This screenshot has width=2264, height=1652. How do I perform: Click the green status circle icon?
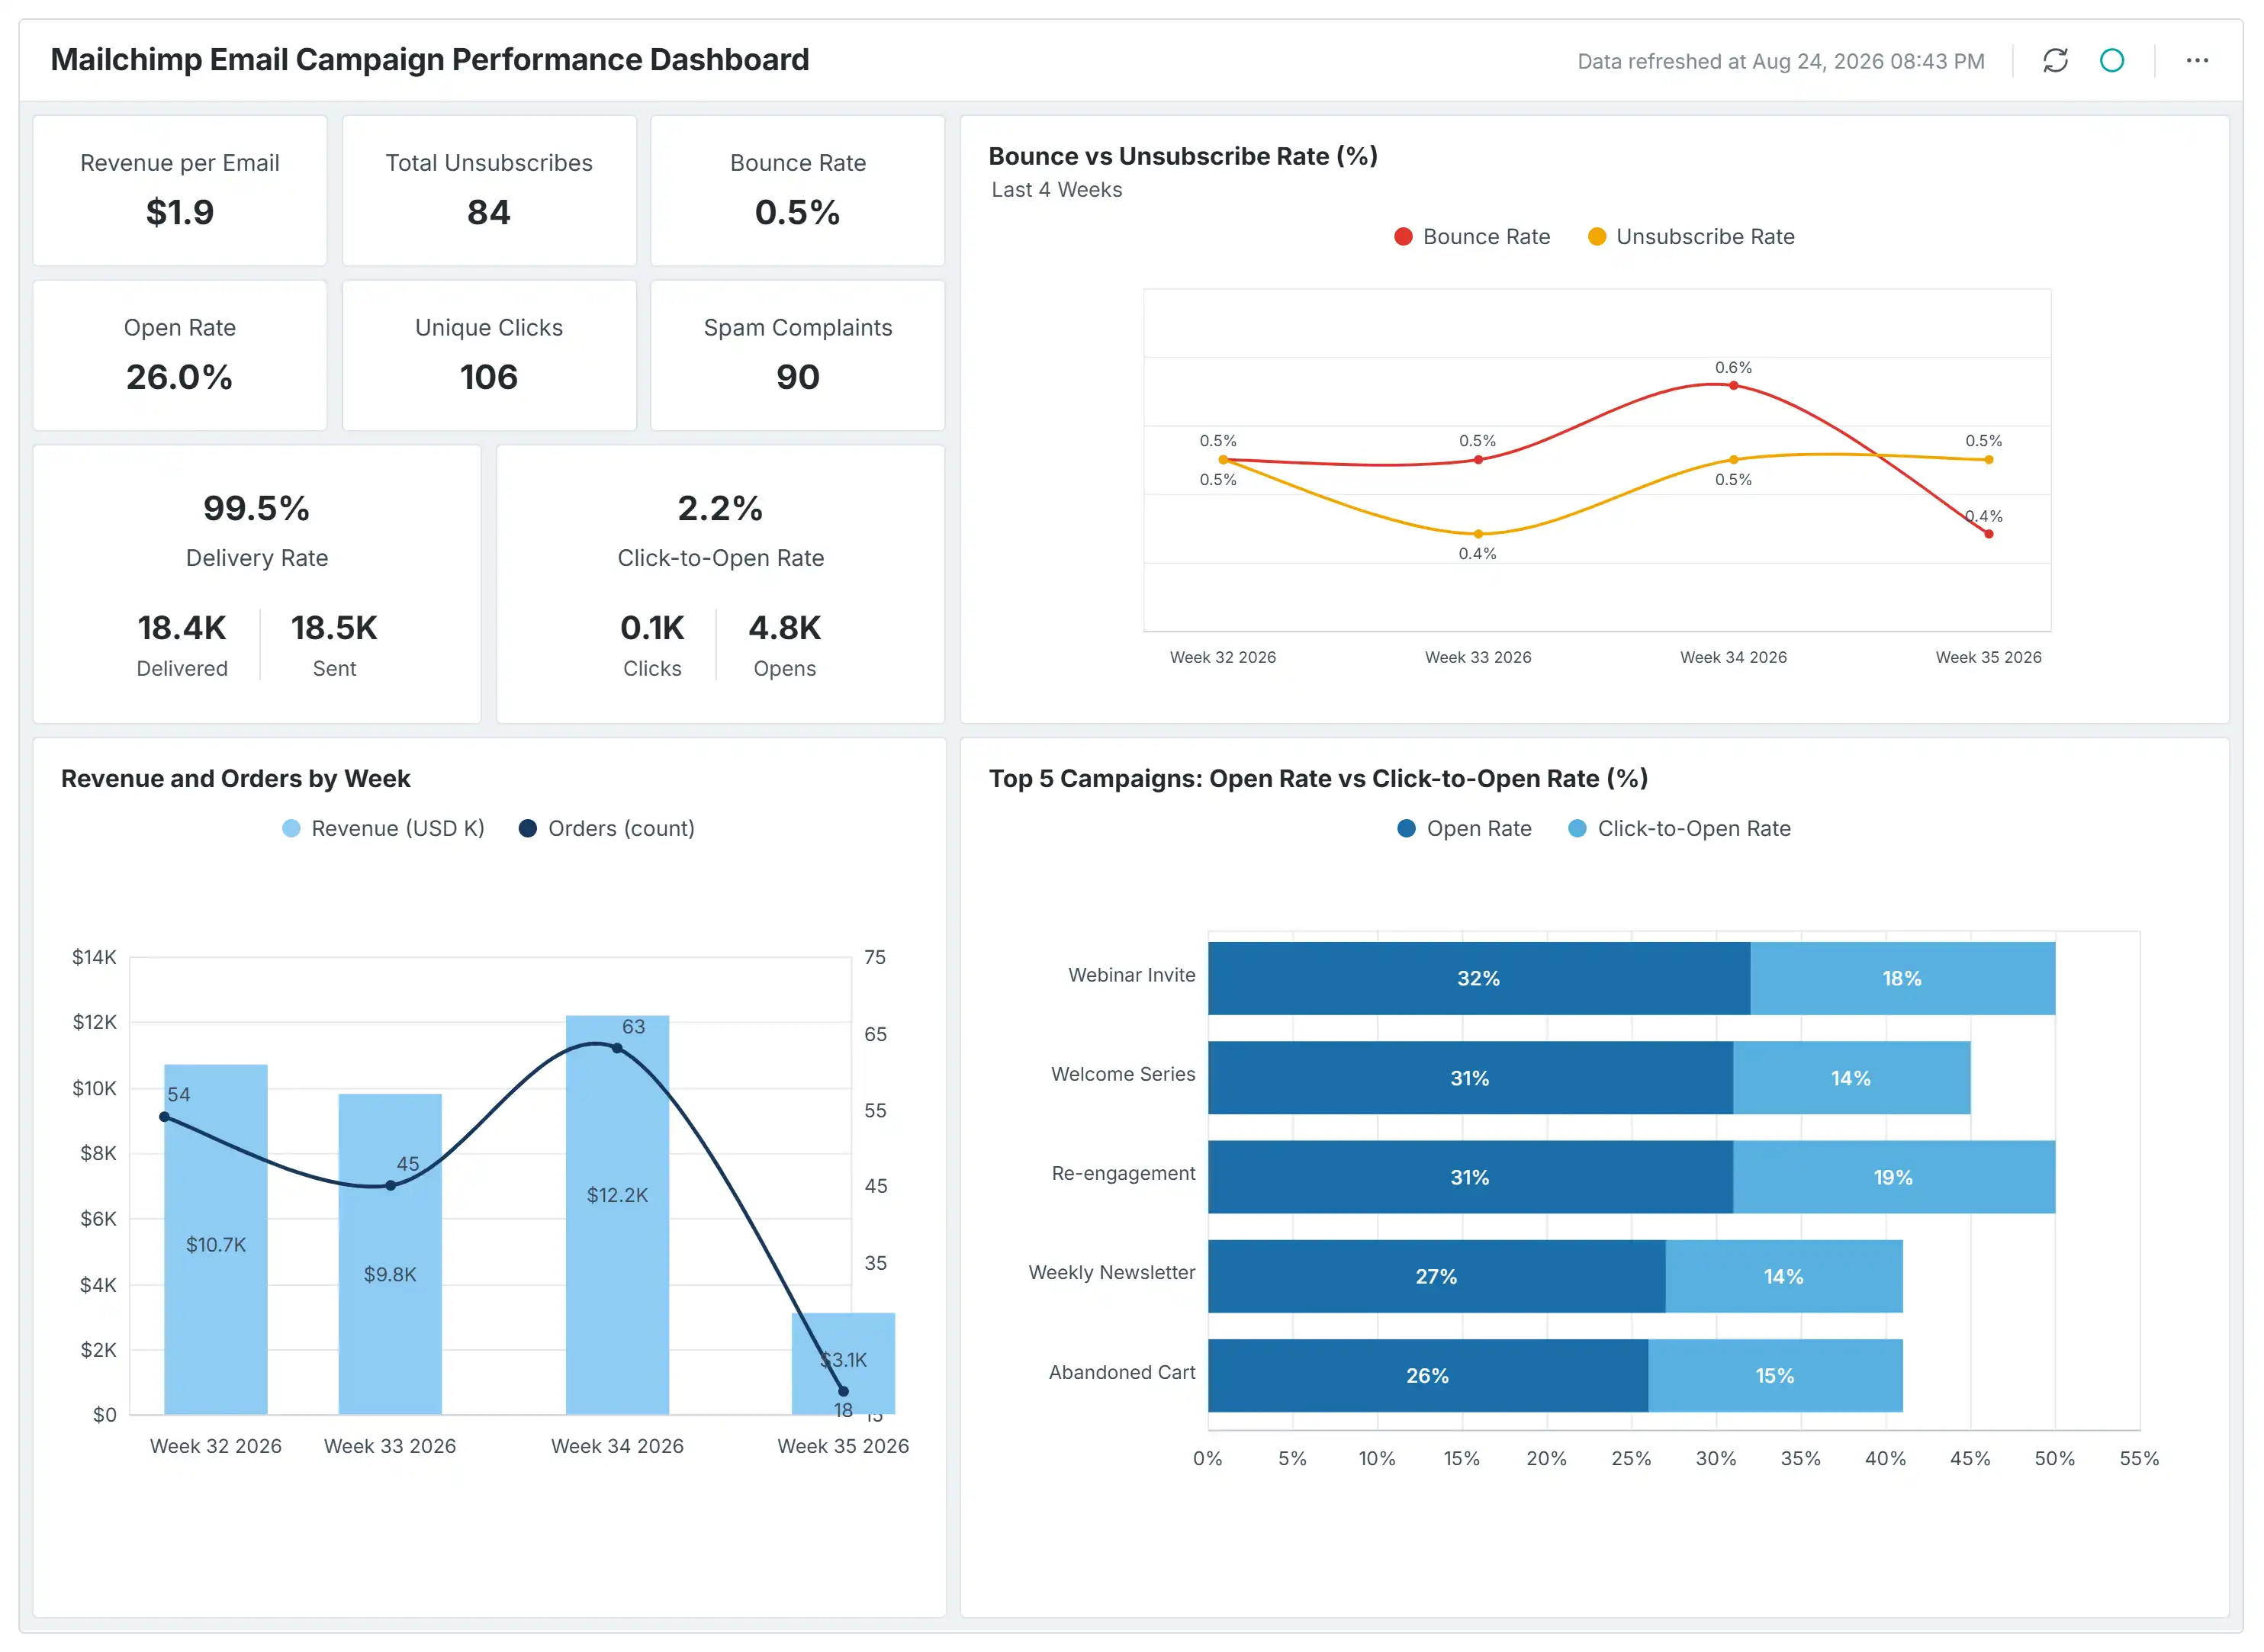(x=2112, y=61)
